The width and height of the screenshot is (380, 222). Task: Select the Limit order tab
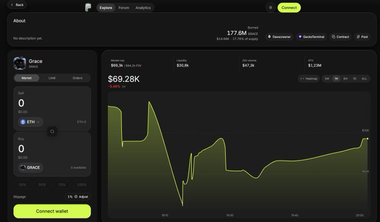coord(52,78)
